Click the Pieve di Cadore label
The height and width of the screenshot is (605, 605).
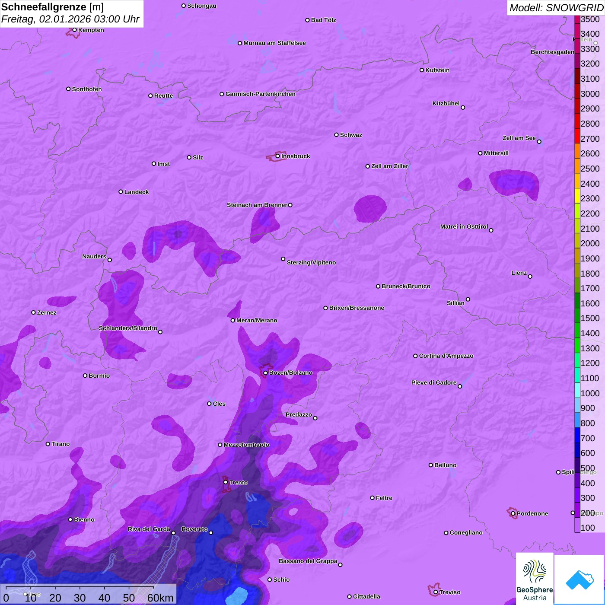[x=434, y=382]
